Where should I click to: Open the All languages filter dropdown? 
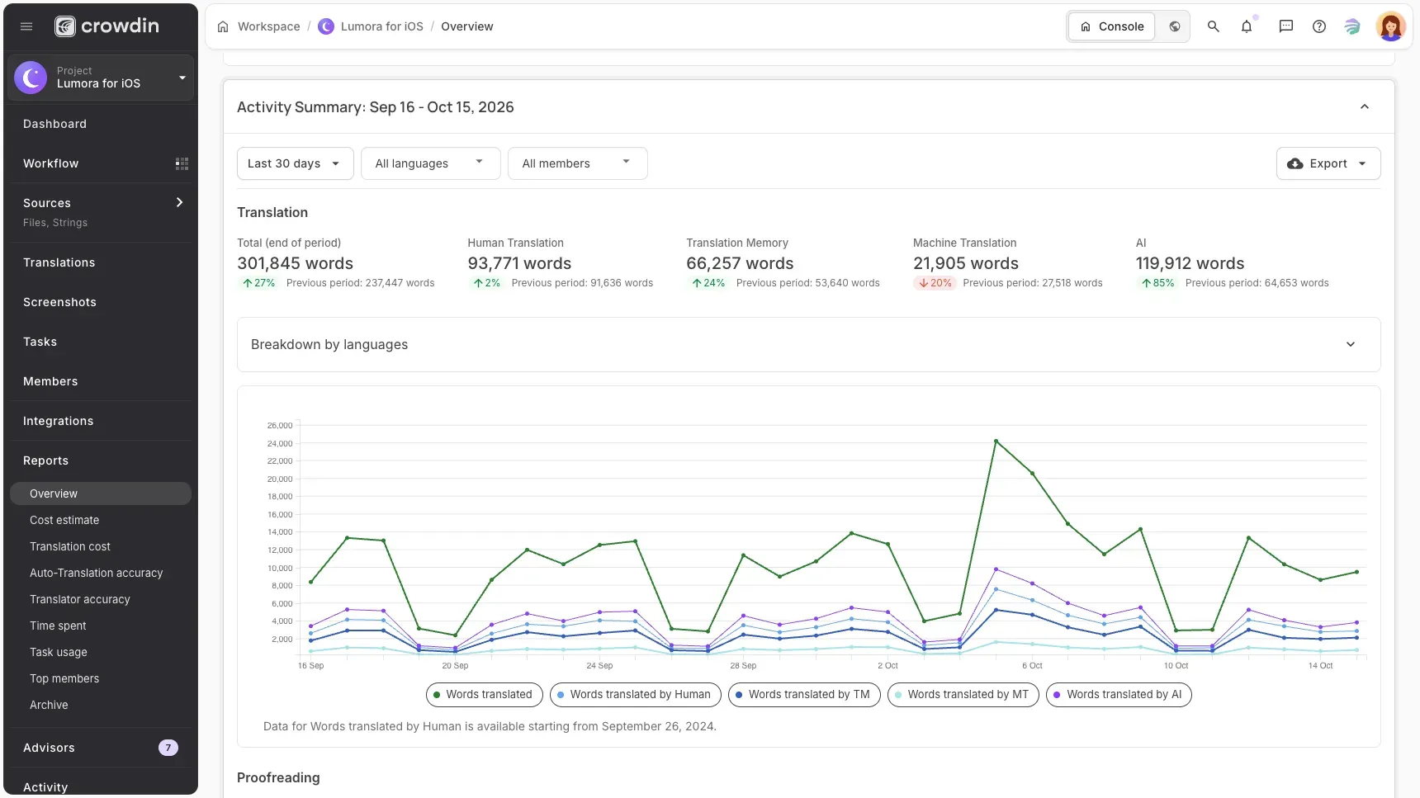click(431, 163)
